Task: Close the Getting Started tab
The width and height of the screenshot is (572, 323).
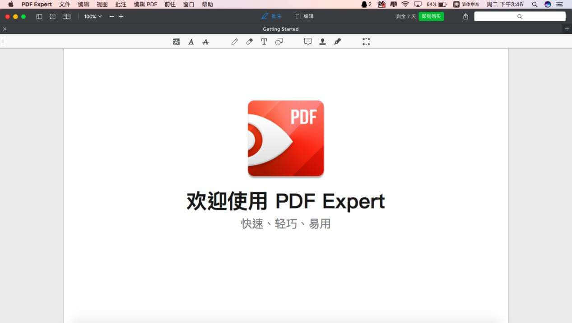Action: pos(5,29)
